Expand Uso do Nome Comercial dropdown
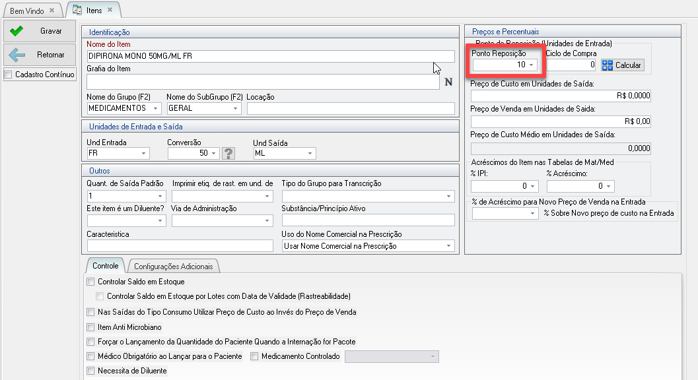Screen dimensions: 698x380 [x=449, y=246]
